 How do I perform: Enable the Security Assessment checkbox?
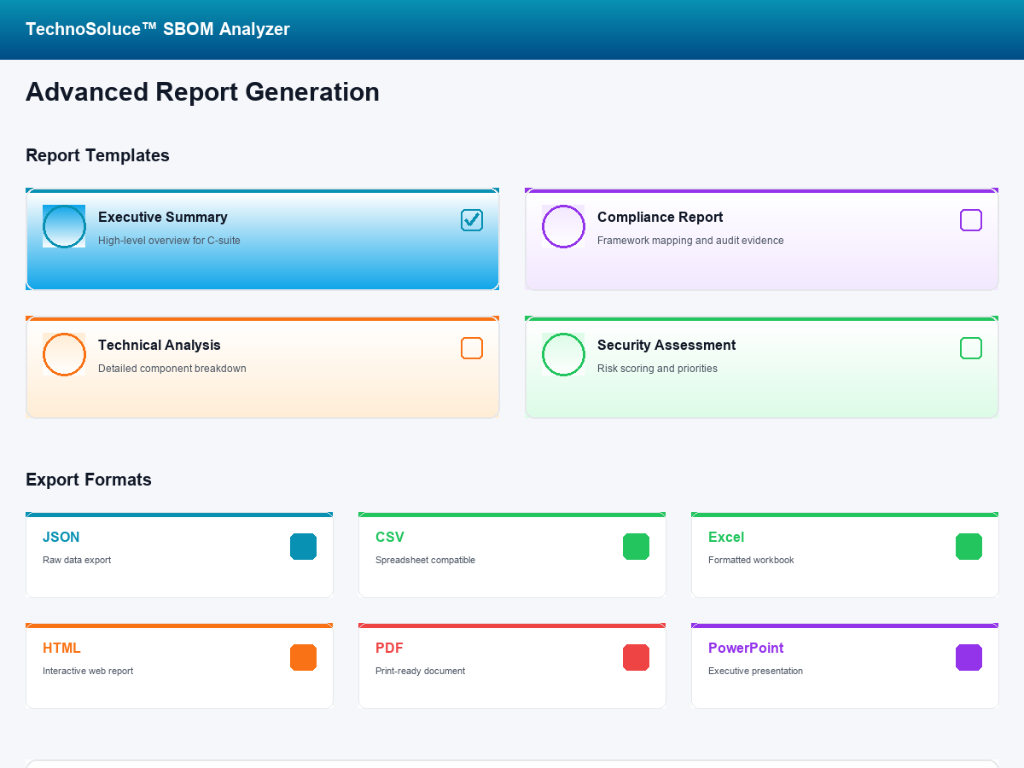971,348
